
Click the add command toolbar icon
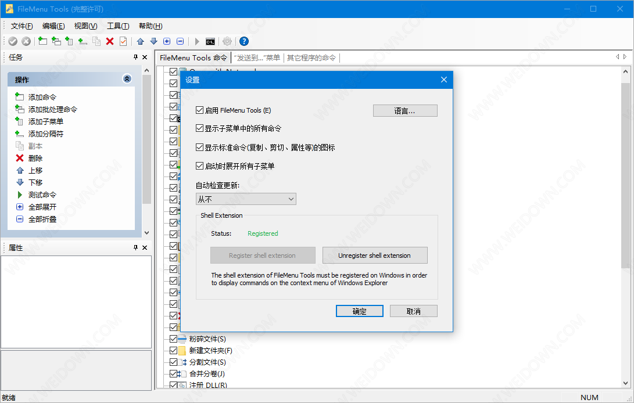(x=43, y=41)
